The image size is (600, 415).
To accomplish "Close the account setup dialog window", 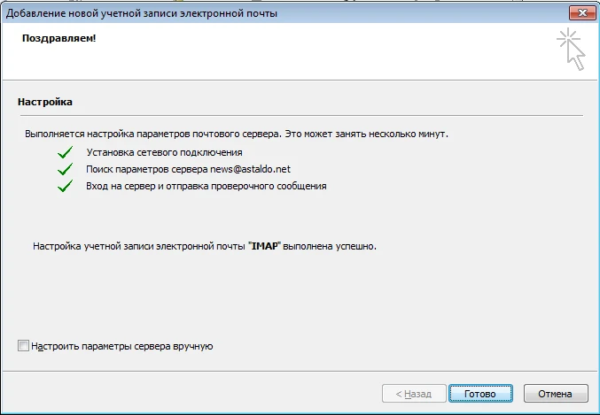I will pos(580,12).
